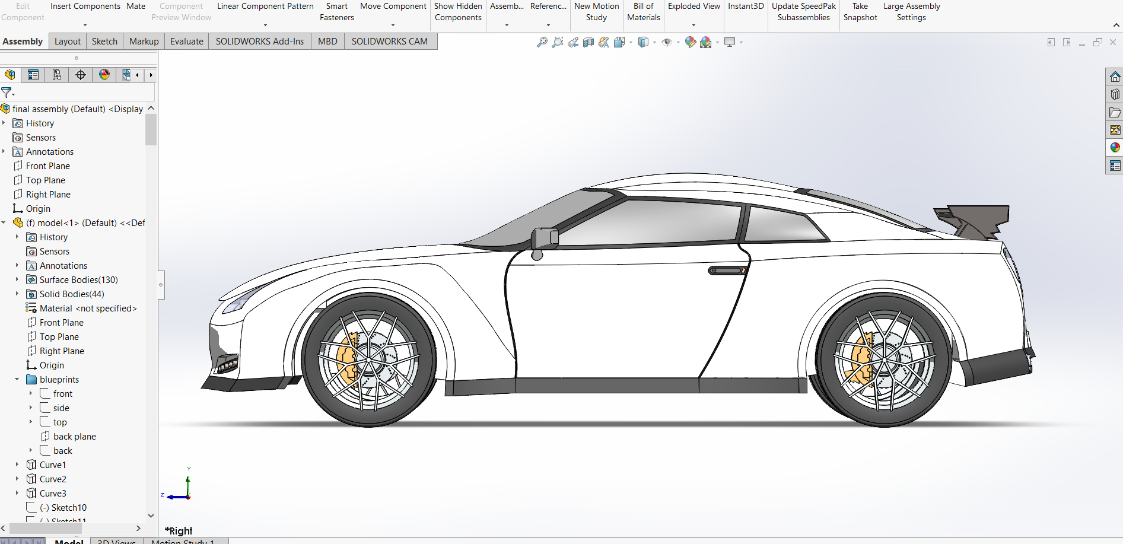Click the Previous View icon in view toolbar
Viewport: 1123px width, 544px height.
pos(572,42)
